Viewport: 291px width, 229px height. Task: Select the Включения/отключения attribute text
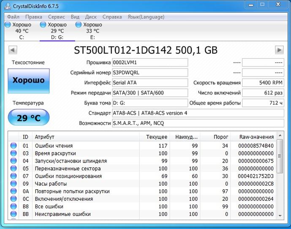tap(64, 199)
